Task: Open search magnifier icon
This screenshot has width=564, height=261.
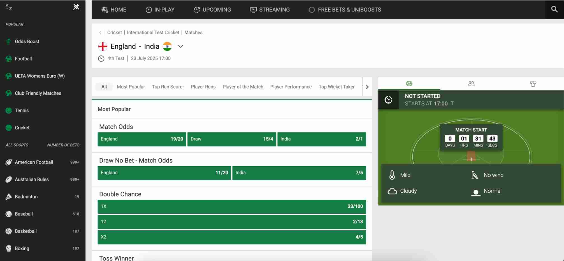Action: pos(554,9)
